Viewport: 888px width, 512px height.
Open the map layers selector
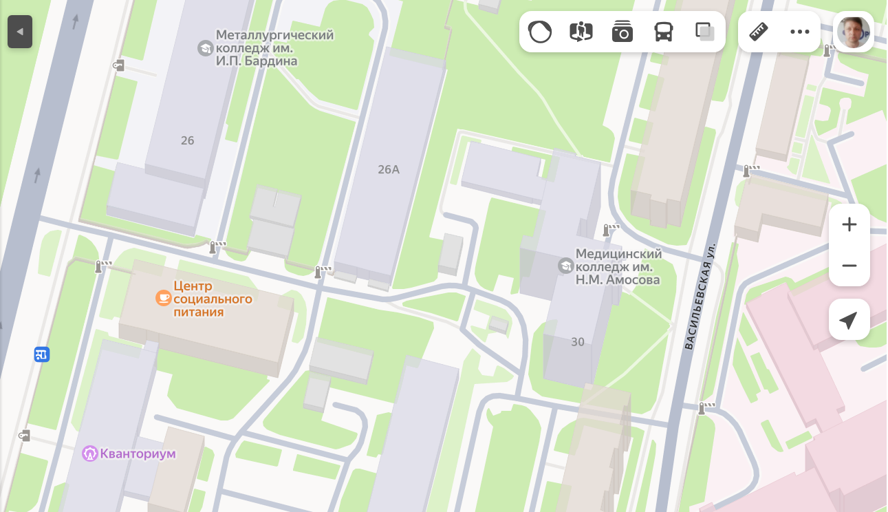point(705,32)
